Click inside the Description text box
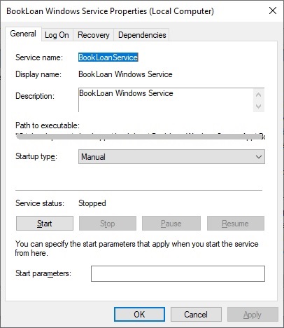This screenshot has height=328, width=284. (x=166, y=100)
